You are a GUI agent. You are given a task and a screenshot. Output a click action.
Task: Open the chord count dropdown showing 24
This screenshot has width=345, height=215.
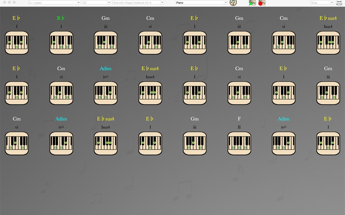click(96, 3)
